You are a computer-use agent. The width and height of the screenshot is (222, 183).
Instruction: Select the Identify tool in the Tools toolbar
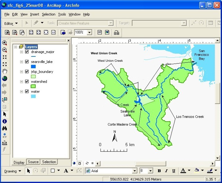(5, 121)
